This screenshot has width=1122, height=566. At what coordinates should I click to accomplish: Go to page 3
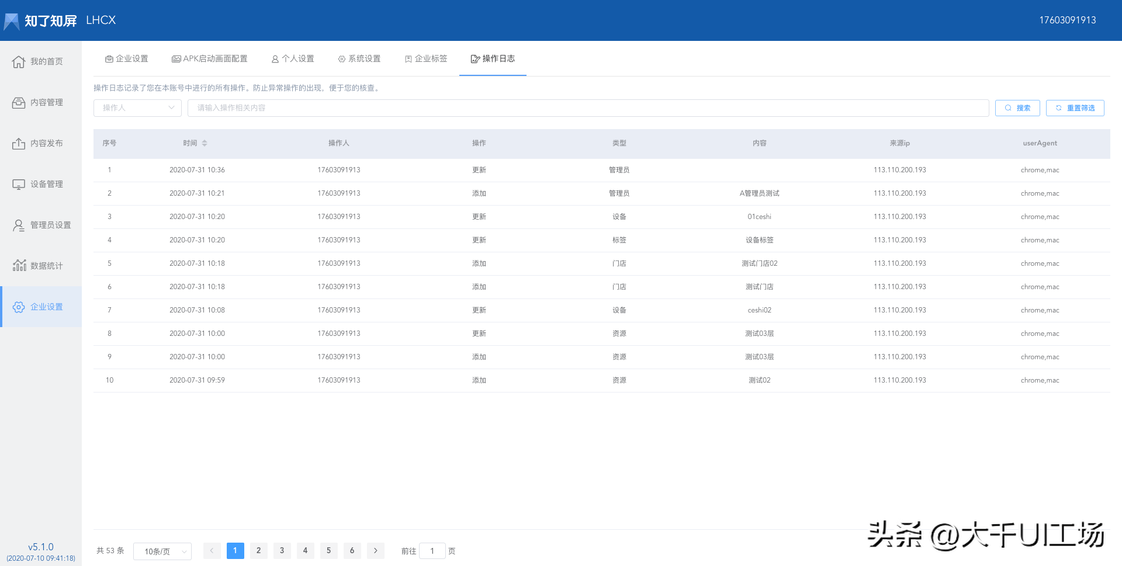point(282,551)
